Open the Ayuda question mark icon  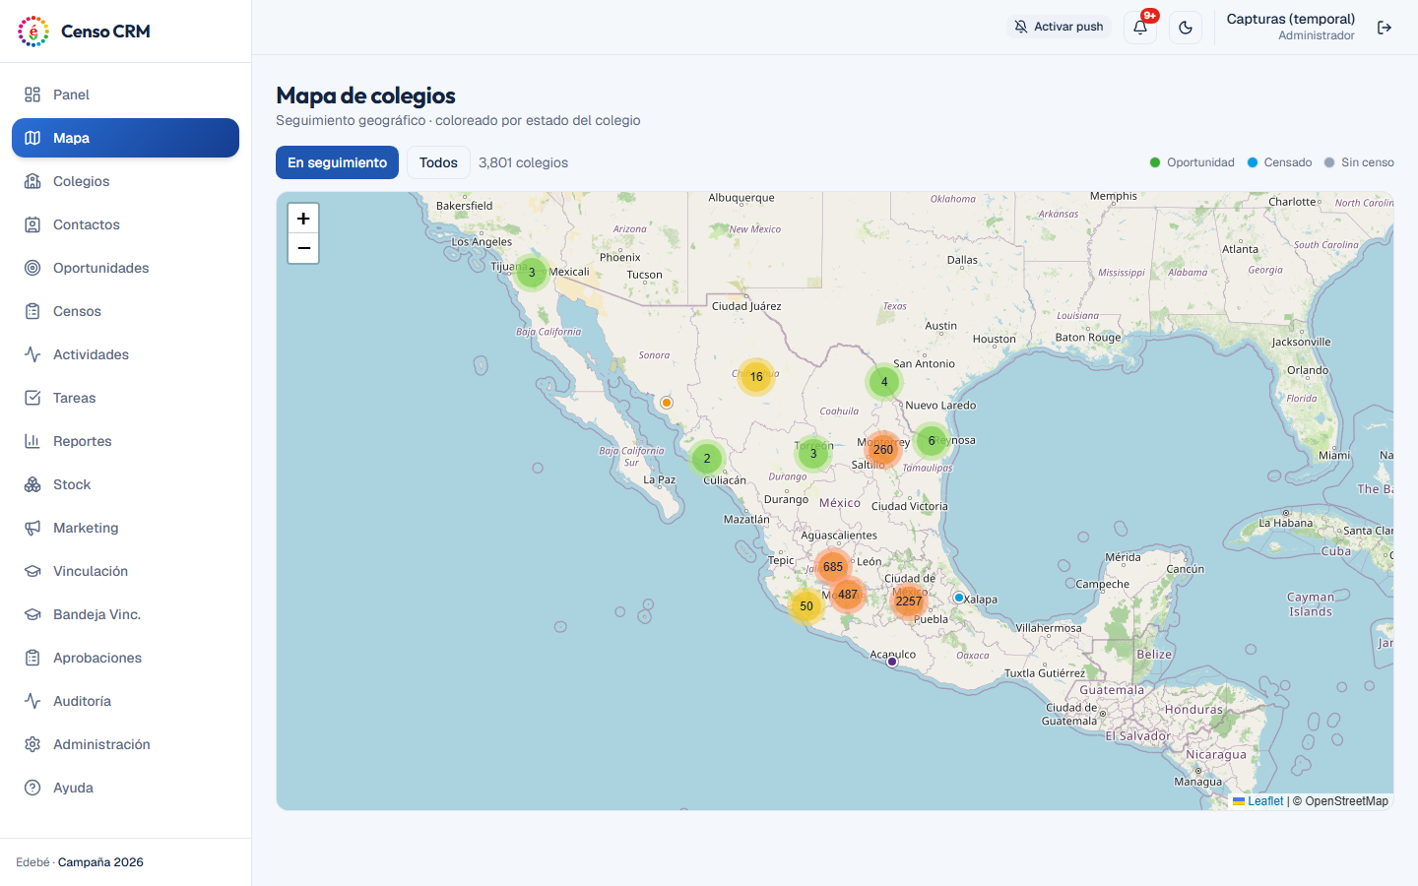click(32, 788)
